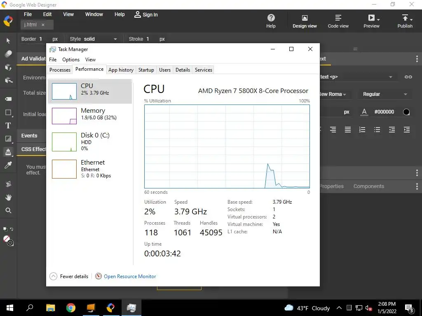Select the Zoom magnifier tool
The width and height of the screenshot is (422, 316).
pyautogui.click(x=8, y=210)
